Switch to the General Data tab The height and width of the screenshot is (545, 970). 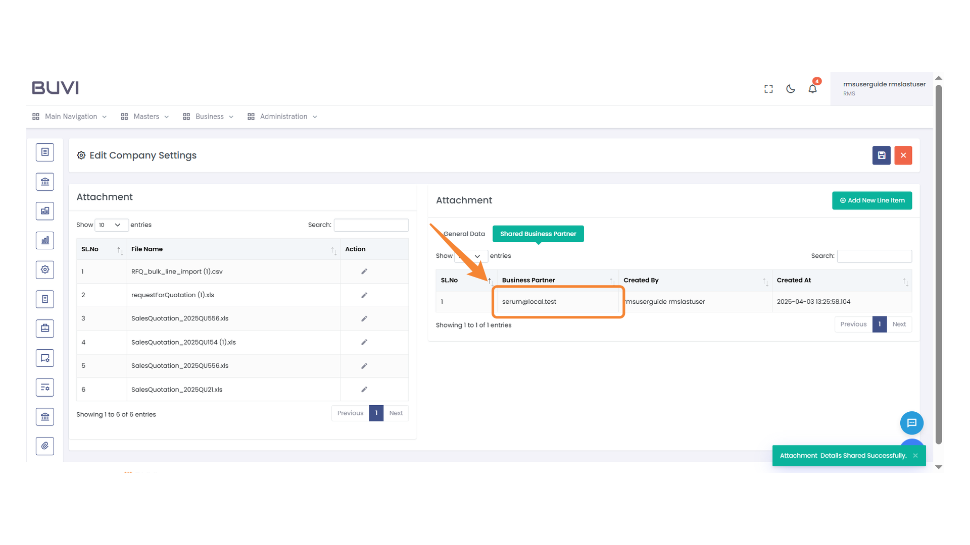(464, 234)
